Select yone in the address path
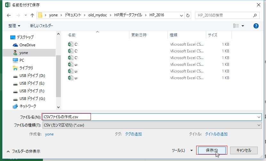Screen dimensions: 266x161 point(53,15)
